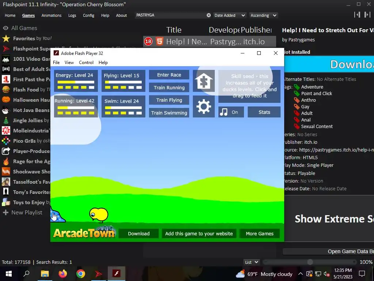Click the PASTRYGA search field
The image size is (374, 281).
pyautogui.click(x=171, y=15)
